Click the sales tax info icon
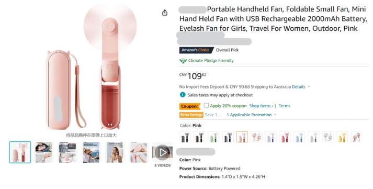 183,95
